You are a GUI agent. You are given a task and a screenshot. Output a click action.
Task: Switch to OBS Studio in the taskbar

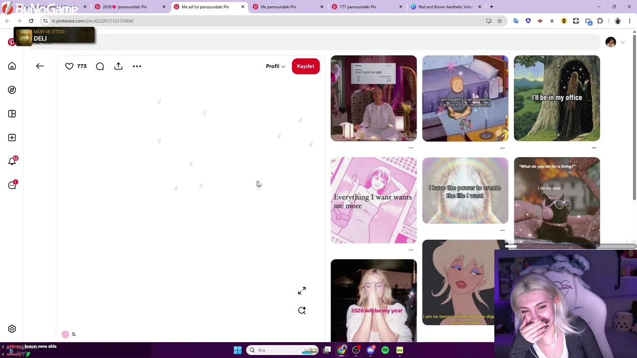point(356,350)
